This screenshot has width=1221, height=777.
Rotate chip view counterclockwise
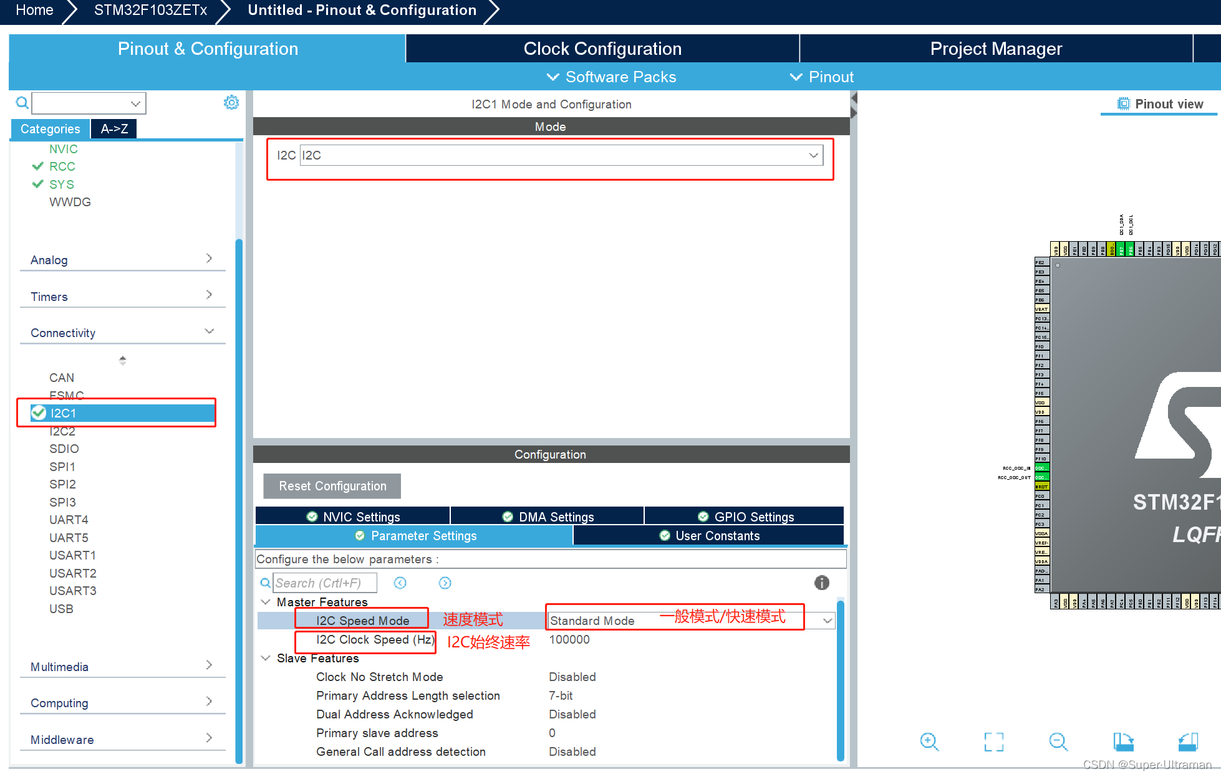(x=1188, y=741)
